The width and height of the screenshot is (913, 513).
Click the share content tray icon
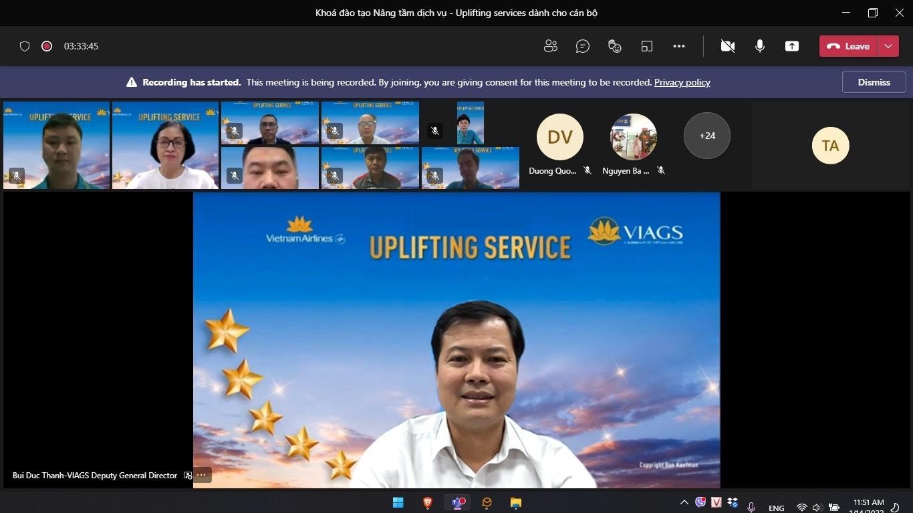[792, 46]
